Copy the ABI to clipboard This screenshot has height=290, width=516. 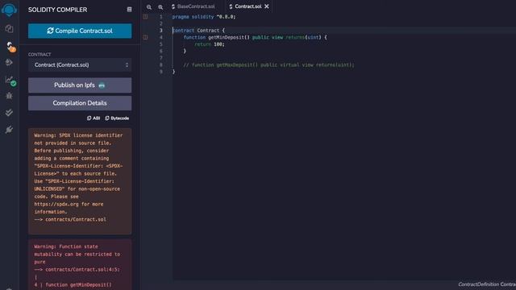click(x=94, y=118)
